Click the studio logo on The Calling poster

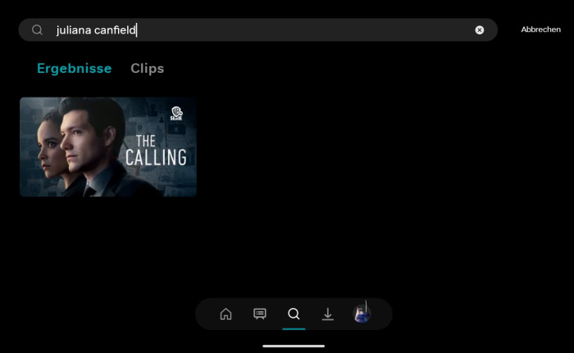[x=176, y=113]
